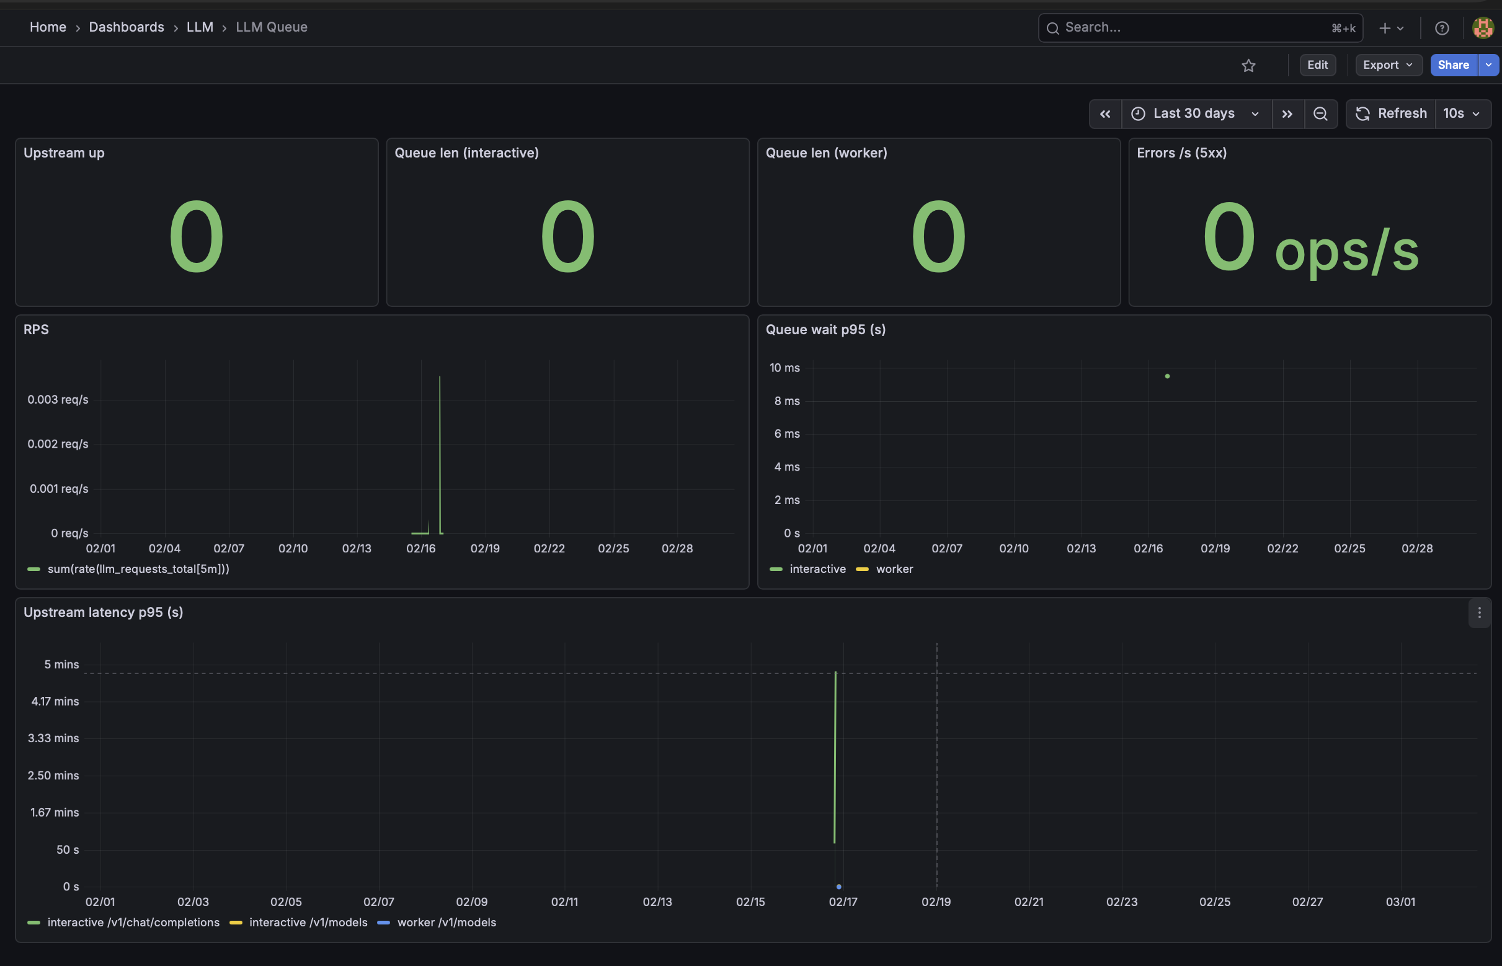Open the clock time picker icon
The height and width of the screenshot is (966, 1502).
[x=1139, y=113]
